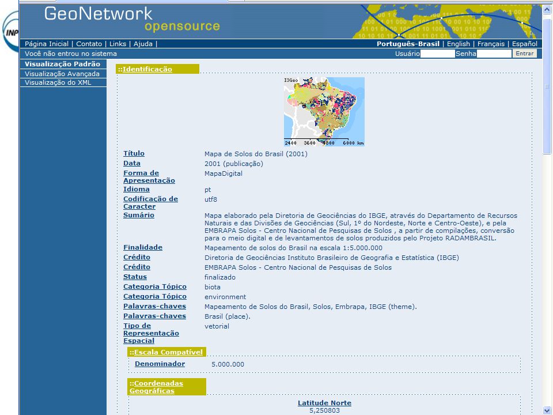Viewport: 553px width, 415px height.
Task: Click Palavras-chaves label for theme keywords
Action: click(154, 306)
